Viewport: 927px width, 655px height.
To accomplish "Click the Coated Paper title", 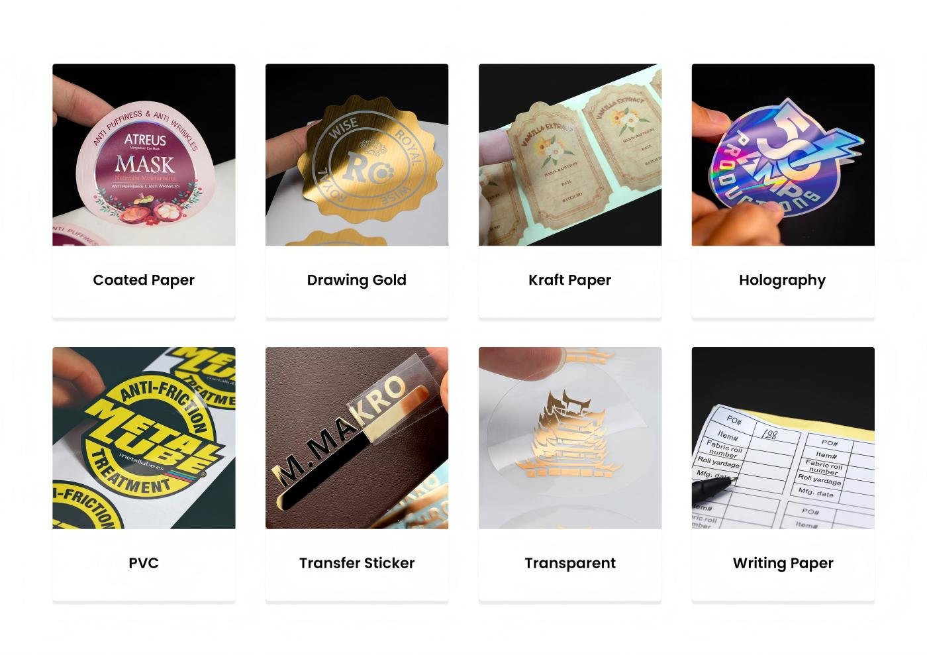I will click(144, 280).
